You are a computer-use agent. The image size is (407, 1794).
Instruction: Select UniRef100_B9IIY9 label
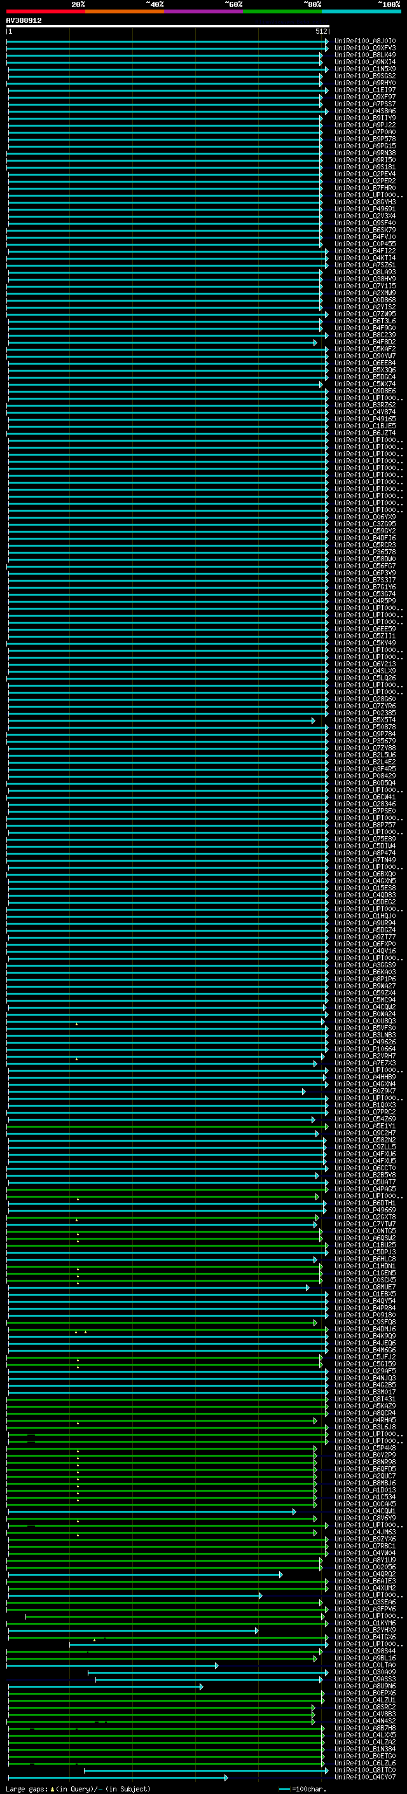click(365, 118)
